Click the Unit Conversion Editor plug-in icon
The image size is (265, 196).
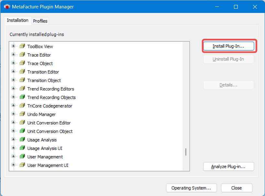pos(22,122)
